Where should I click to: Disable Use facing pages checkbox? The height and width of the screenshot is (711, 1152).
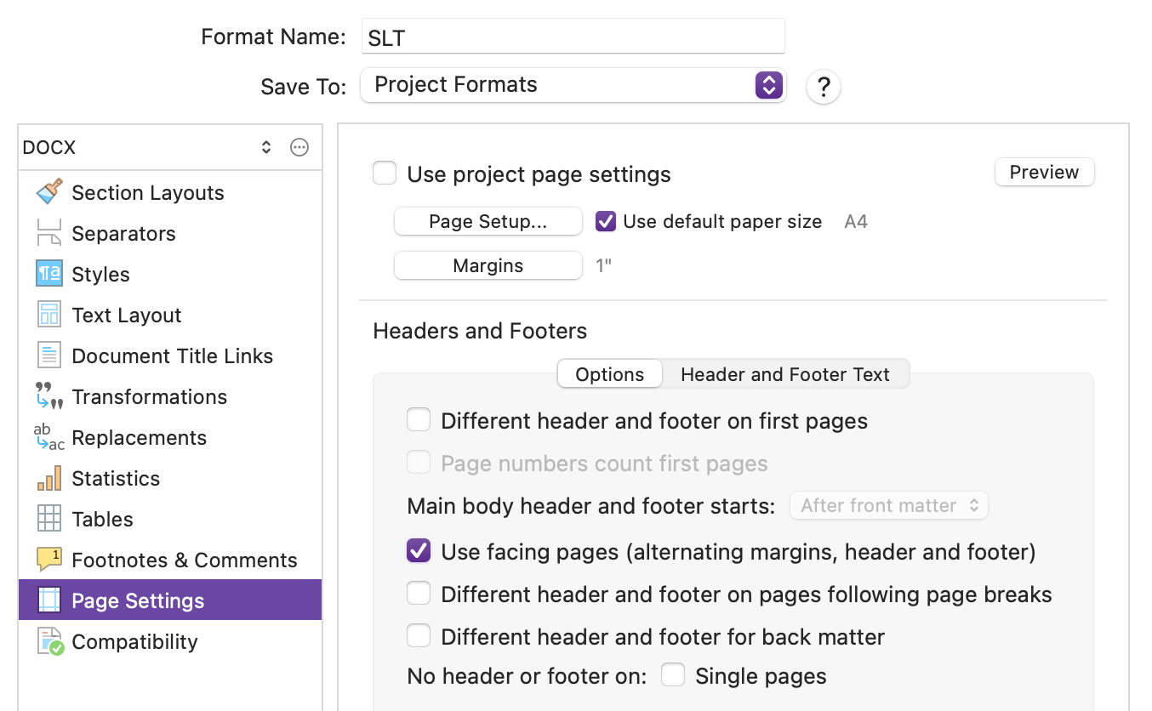tap(419, 551)
